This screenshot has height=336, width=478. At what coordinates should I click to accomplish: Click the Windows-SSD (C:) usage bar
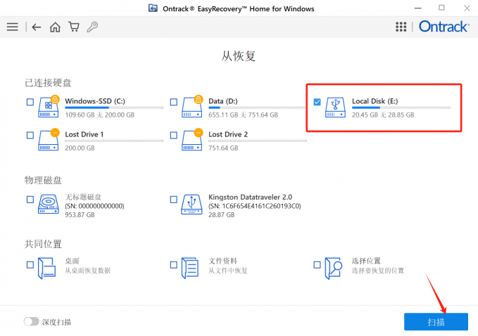(114, 108)
